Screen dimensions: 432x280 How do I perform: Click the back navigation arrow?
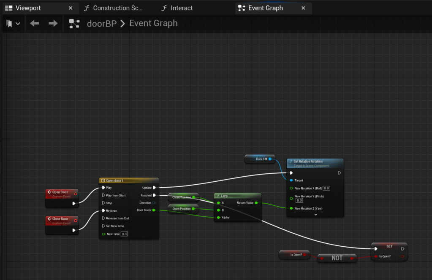[35, 24]
